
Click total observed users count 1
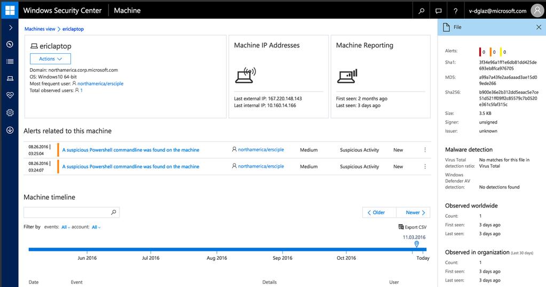(x=82, y=91)
